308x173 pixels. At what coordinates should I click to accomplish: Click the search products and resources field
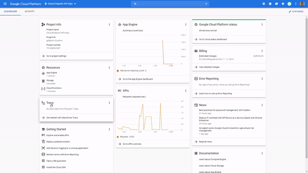(170, 4)
